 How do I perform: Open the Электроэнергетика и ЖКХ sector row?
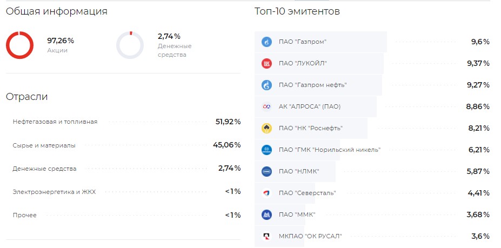(x=126, y=192)
